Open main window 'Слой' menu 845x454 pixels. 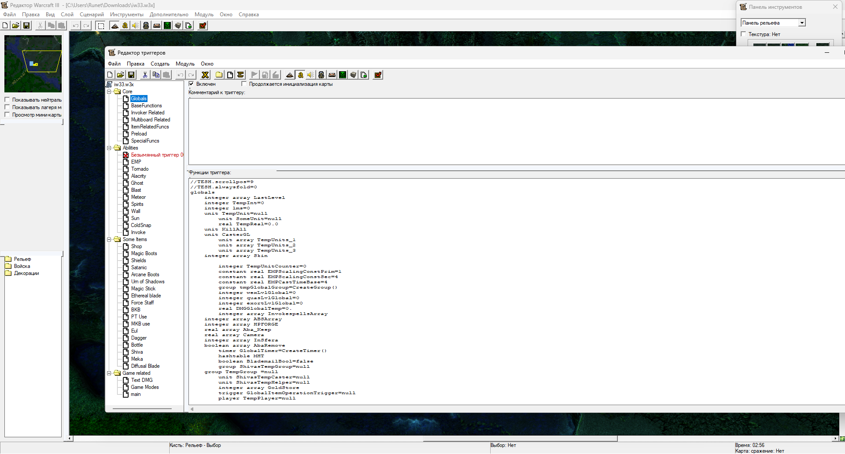pos(67,15)
